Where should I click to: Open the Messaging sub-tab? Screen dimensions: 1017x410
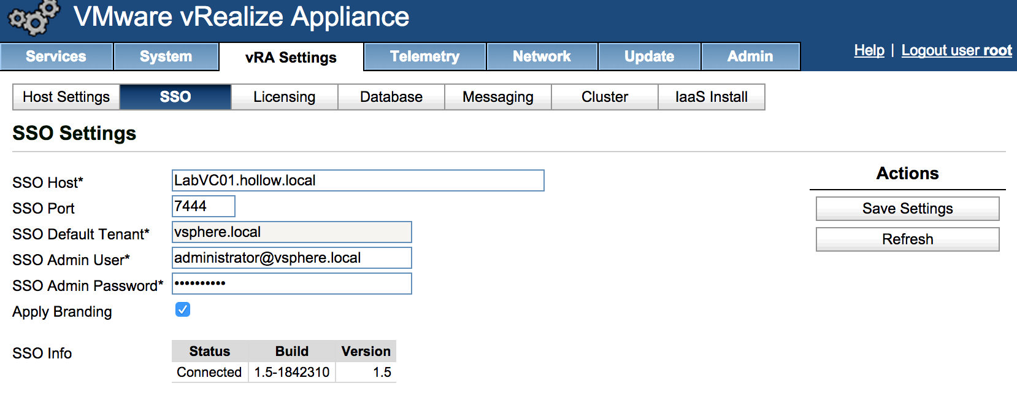[498, 97]
